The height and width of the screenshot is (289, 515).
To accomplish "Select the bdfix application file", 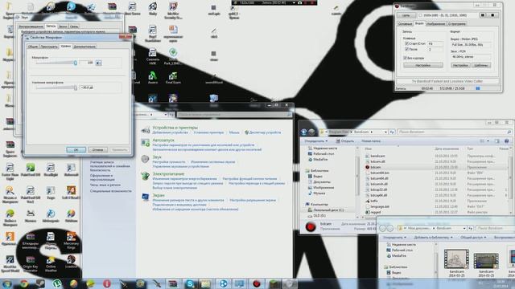I will tap(374, 201).
